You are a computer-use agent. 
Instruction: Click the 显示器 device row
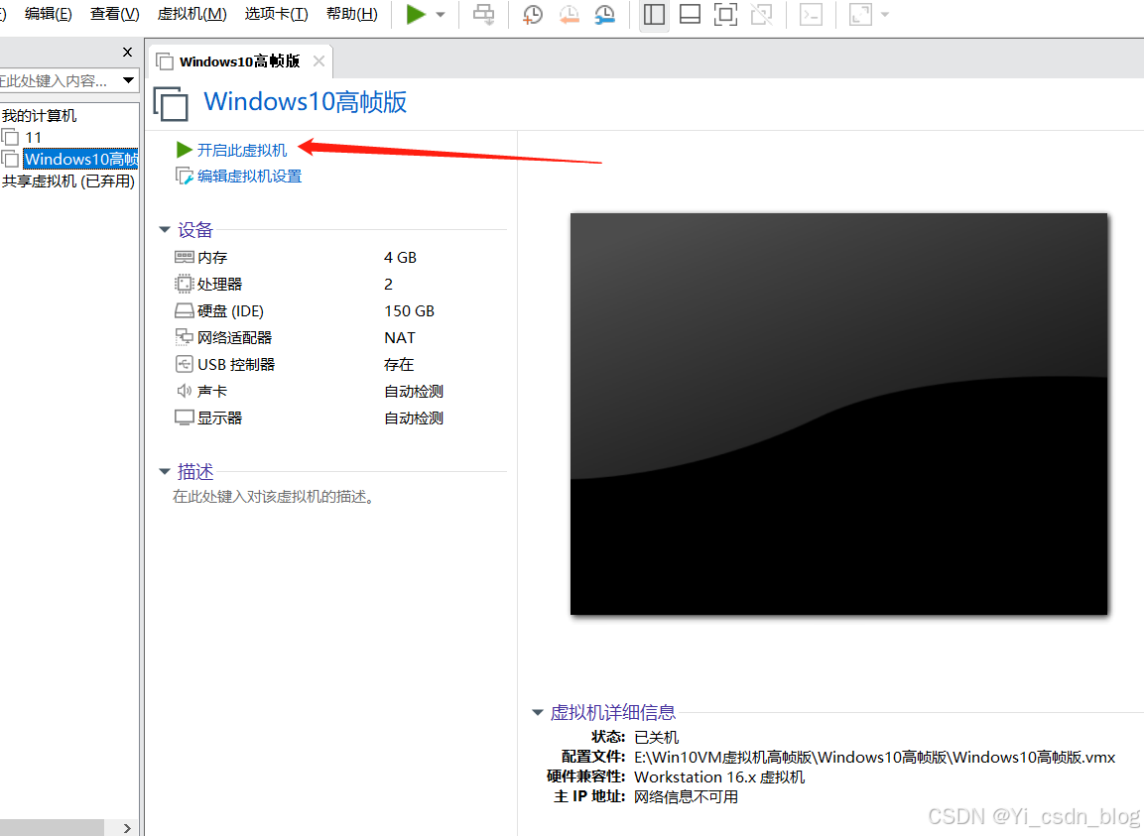[x=340, y=418]
